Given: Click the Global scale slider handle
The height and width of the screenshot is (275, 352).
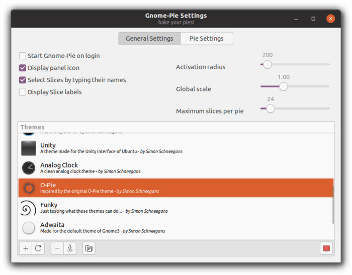Looking at the screenshot, I should pyautogui.click(x=283, y=86).
